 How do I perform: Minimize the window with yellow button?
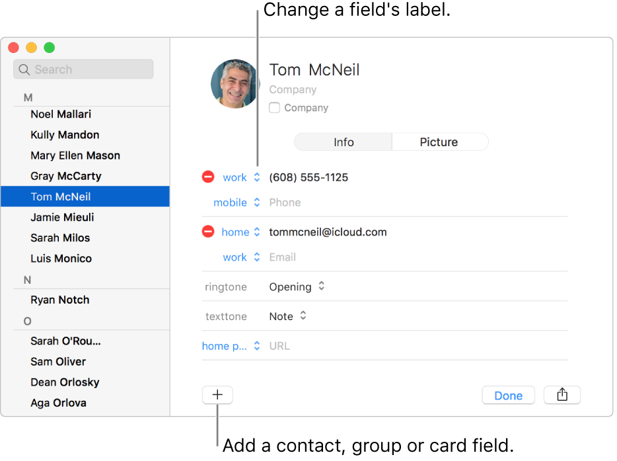(x=32, y=48)
